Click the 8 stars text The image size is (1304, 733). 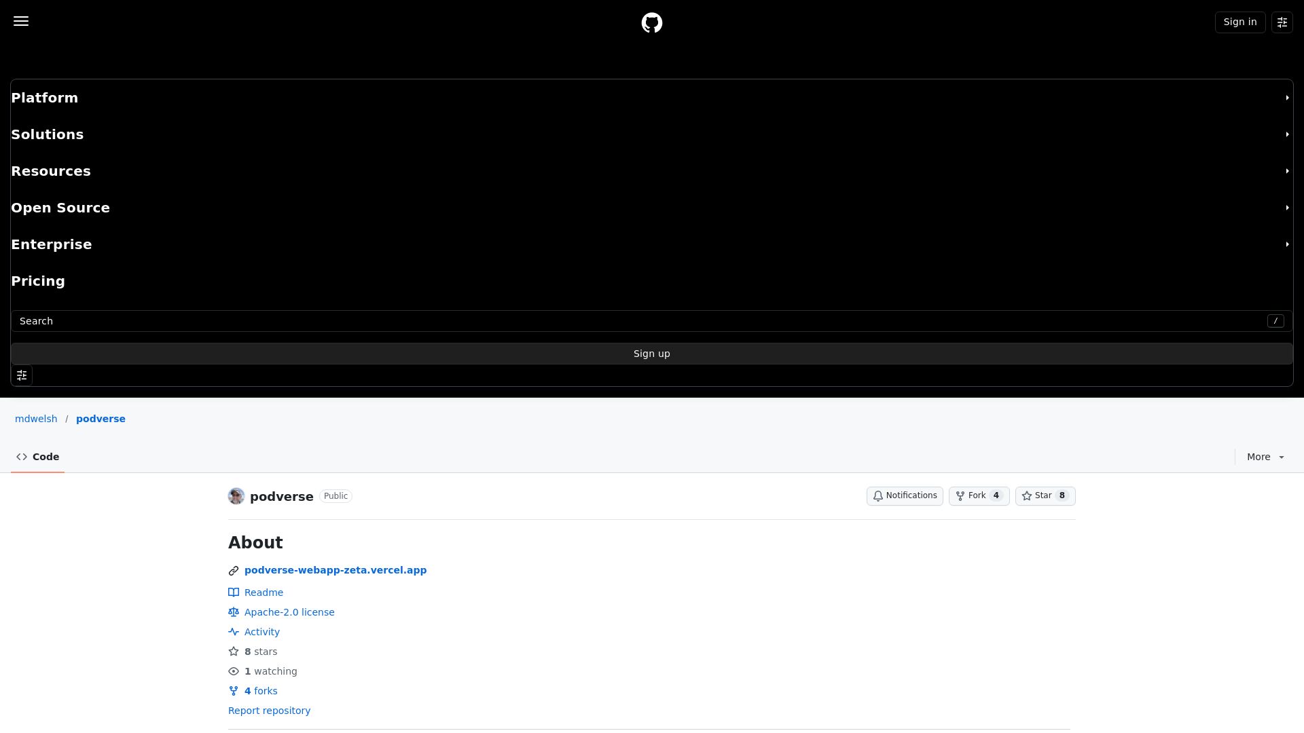pyautogui.click(x=261, y=652)
